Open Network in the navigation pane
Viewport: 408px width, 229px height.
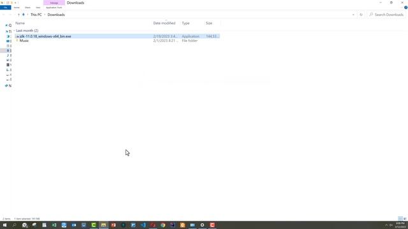click(8, 86)
